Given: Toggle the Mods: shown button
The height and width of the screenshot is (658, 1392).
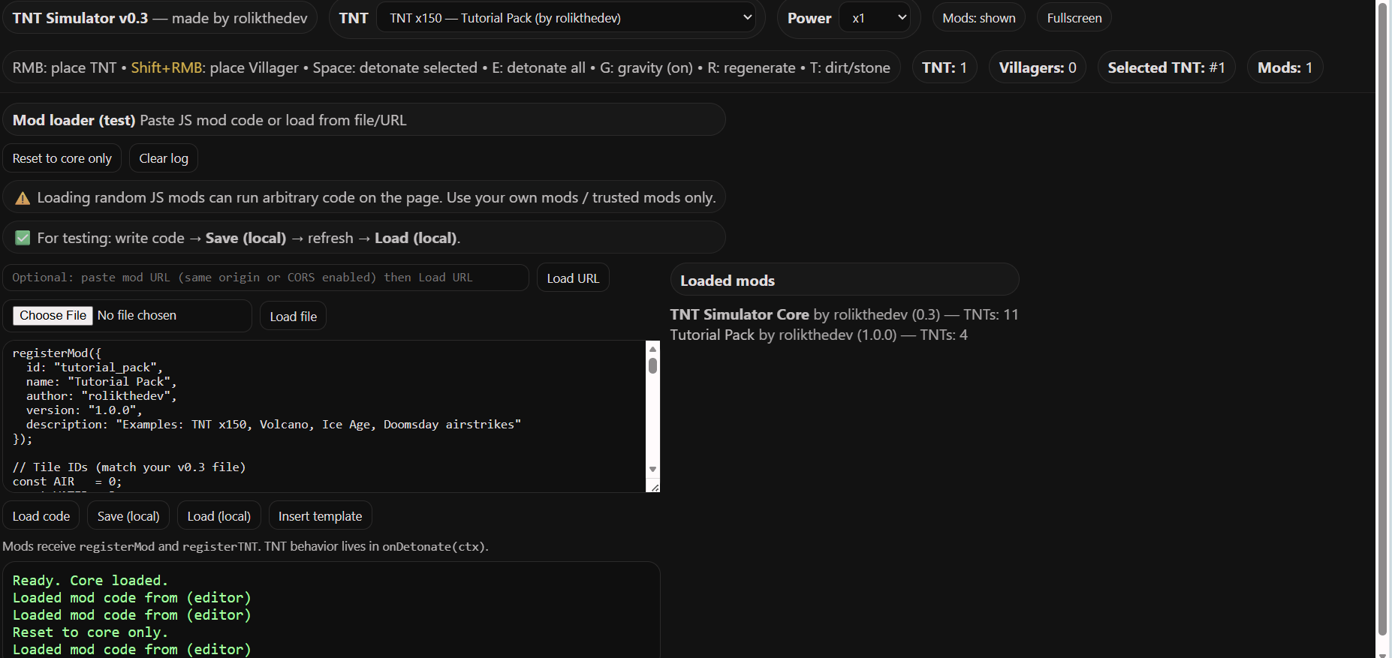Looking at the screenshot, I should pos(978,18).
